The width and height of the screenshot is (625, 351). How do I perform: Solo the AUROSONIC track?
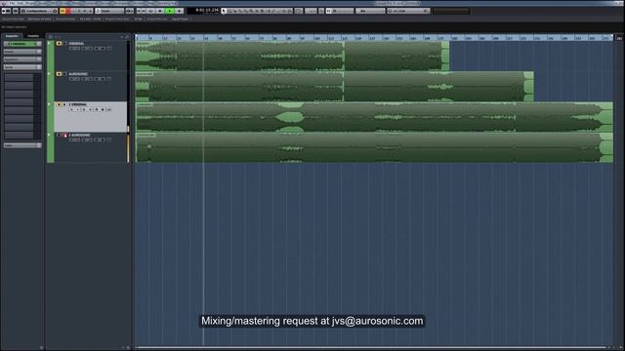tap(64, 74)
